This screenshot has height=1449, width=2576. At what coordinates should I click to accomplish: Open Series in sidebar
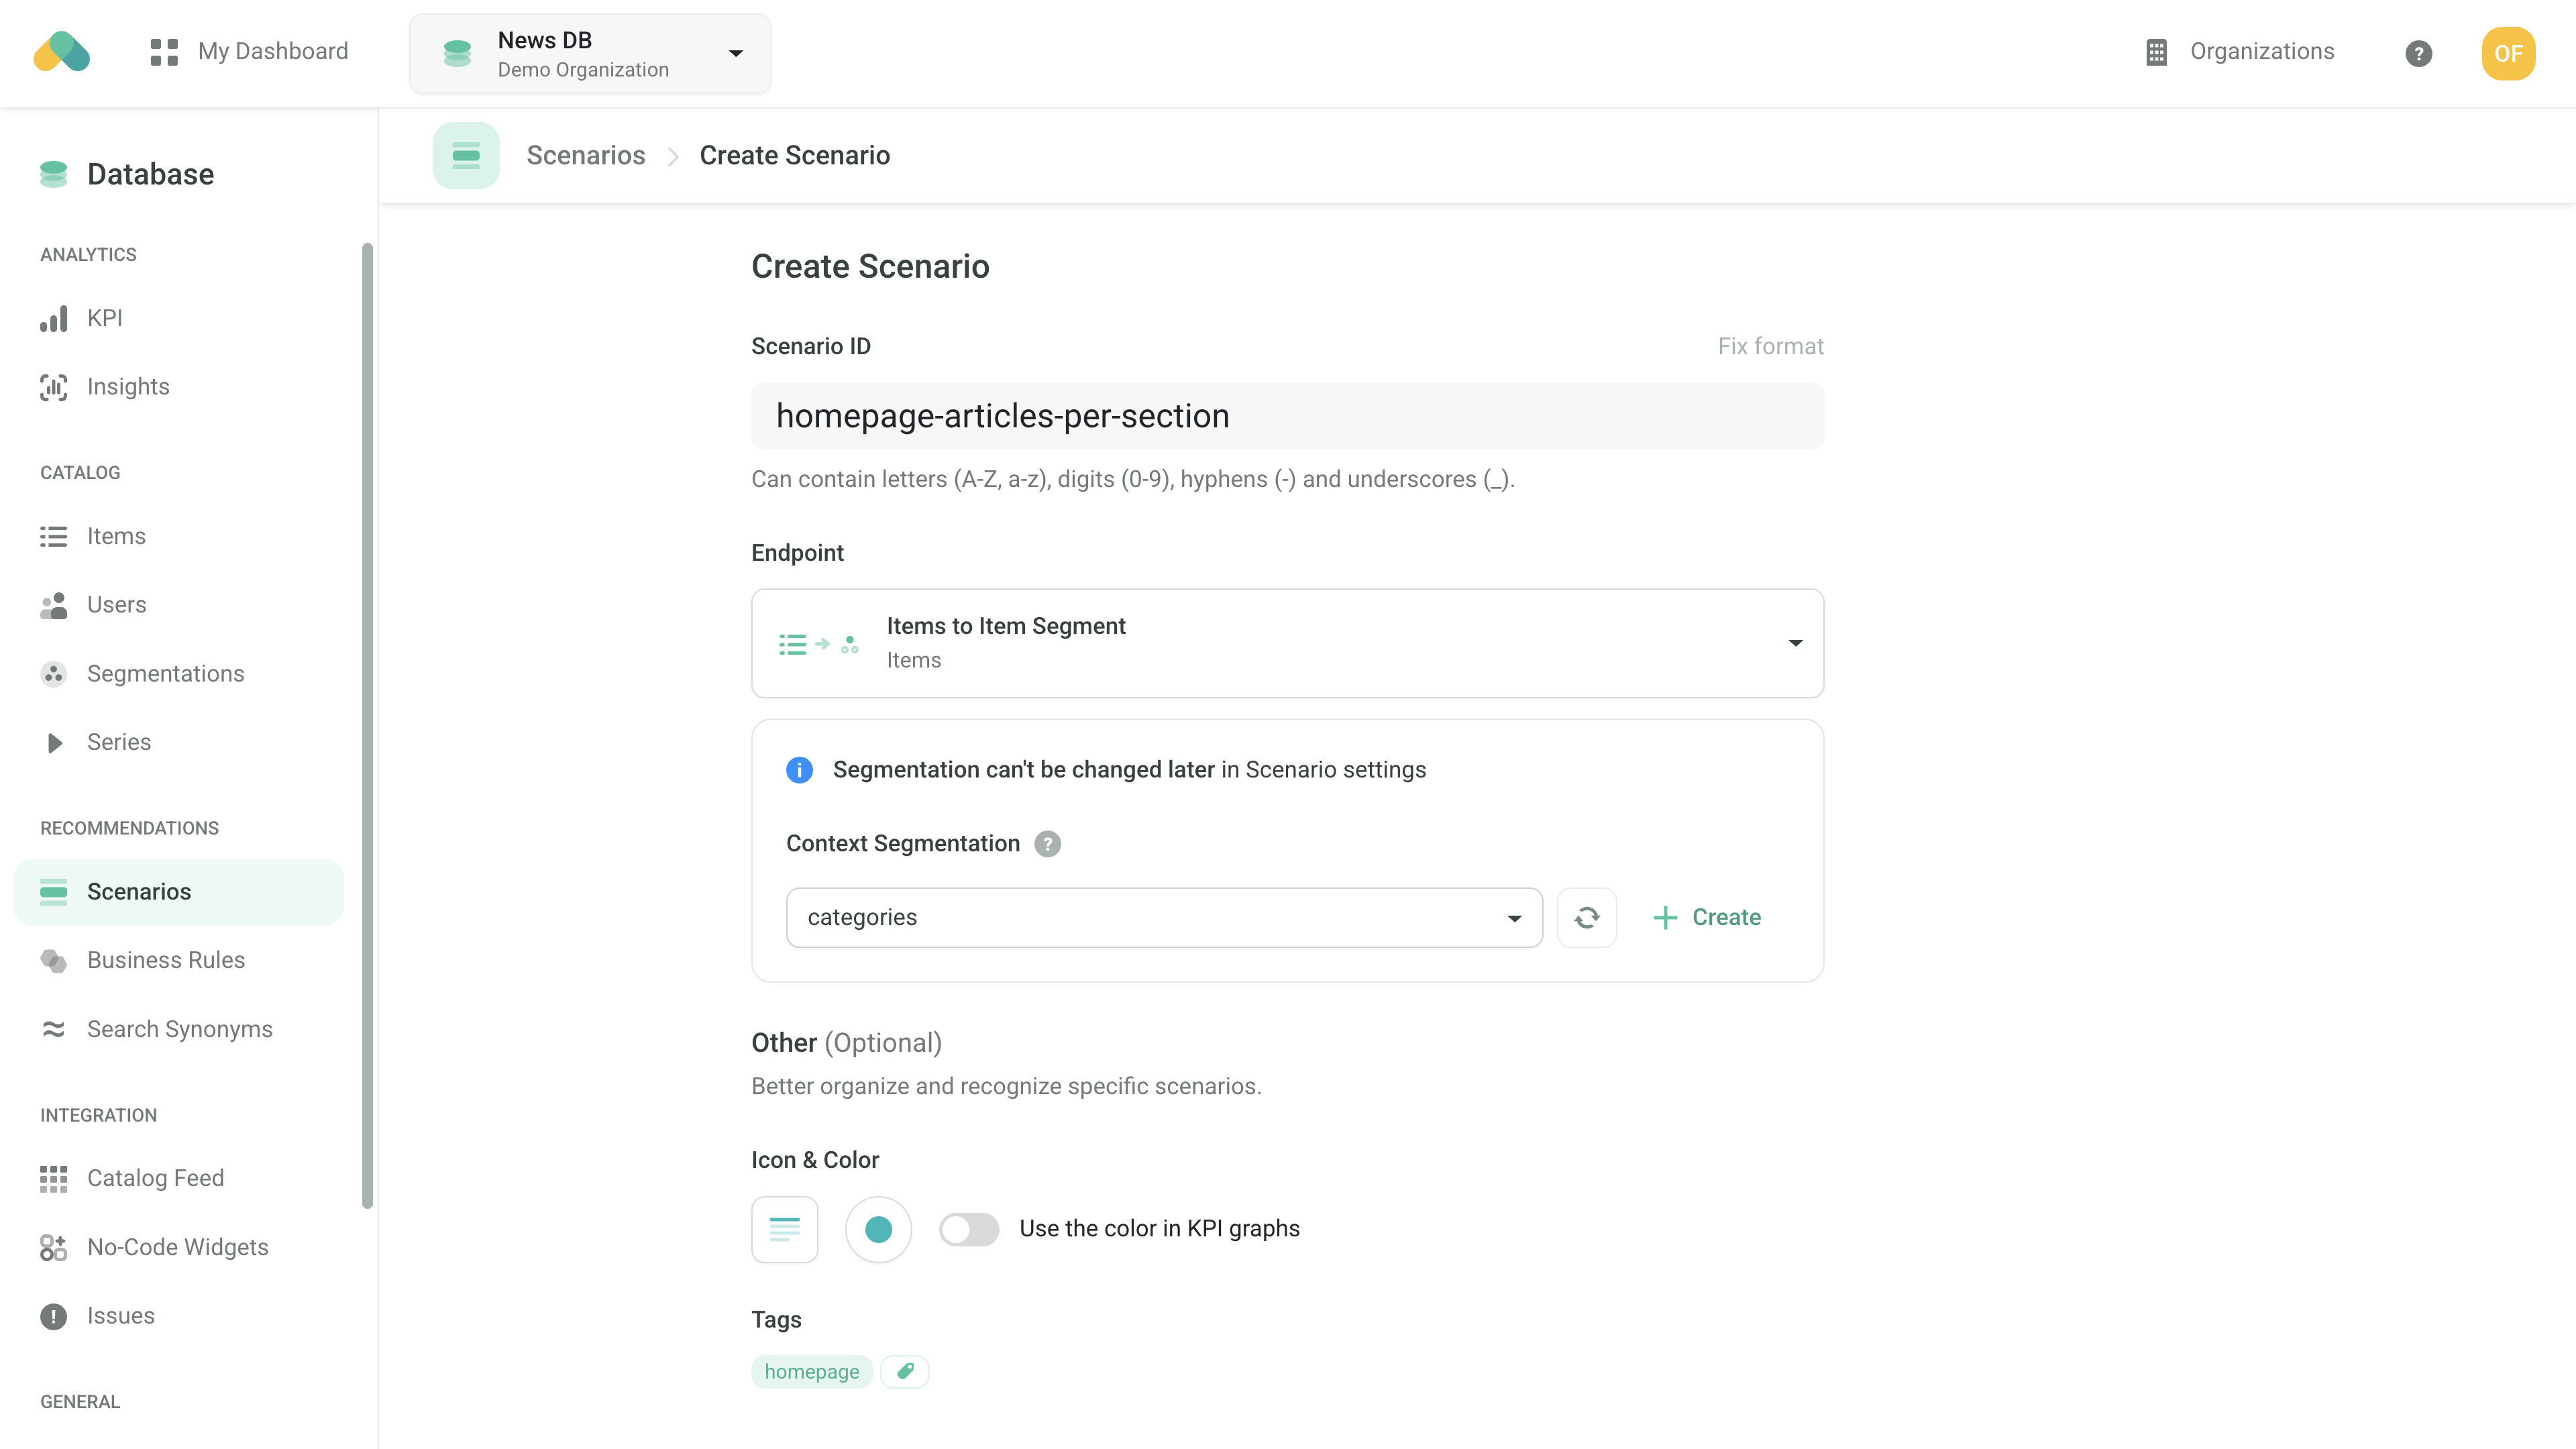pyautogui.click(x=178, y=742)
